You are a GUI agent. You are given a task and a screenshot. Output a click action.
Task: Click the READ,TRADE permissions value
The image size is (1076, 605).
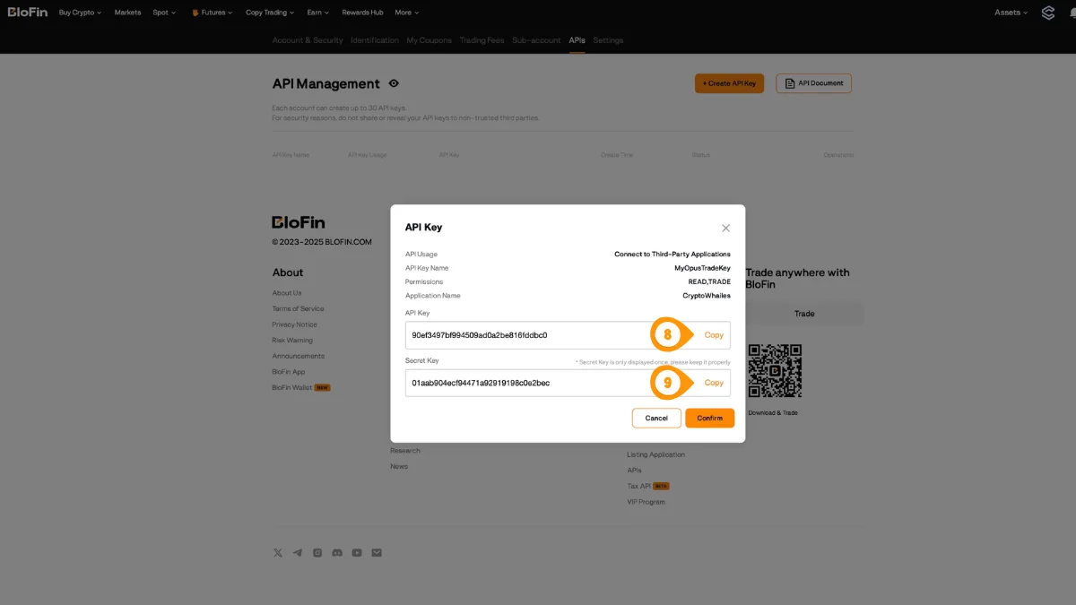coord(709,281)
